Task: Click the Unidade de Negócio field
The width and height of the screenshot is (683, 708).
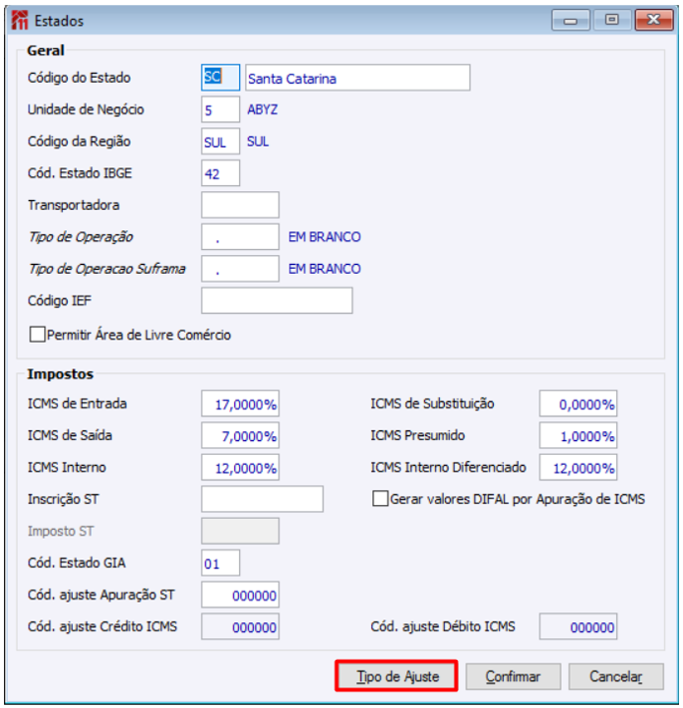Action: (220, 109)
